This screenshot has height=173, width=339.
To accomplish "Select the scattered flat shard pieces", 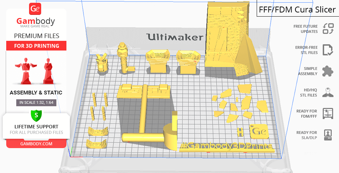I will (x=239, y=104).
